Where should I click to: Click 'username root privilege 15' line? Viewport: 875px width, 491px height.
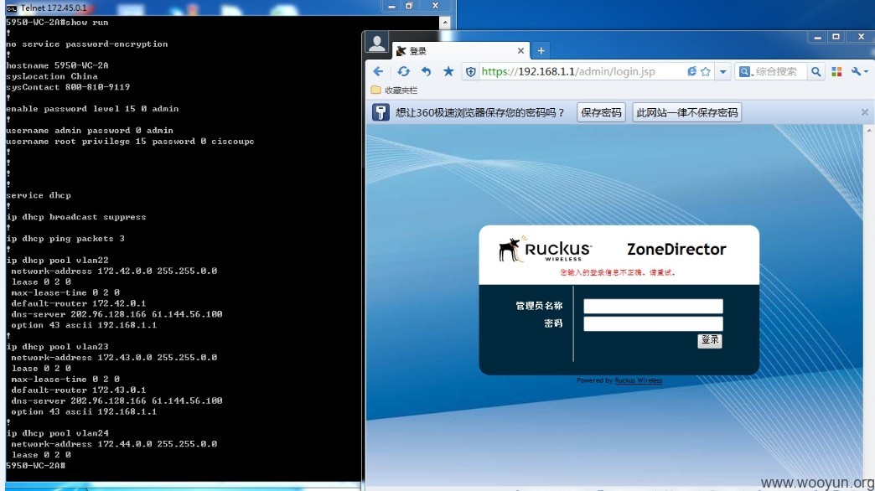130,141
